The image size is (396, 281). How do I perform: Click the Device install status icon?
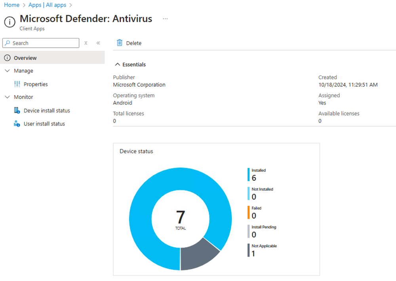click(16, 110)
